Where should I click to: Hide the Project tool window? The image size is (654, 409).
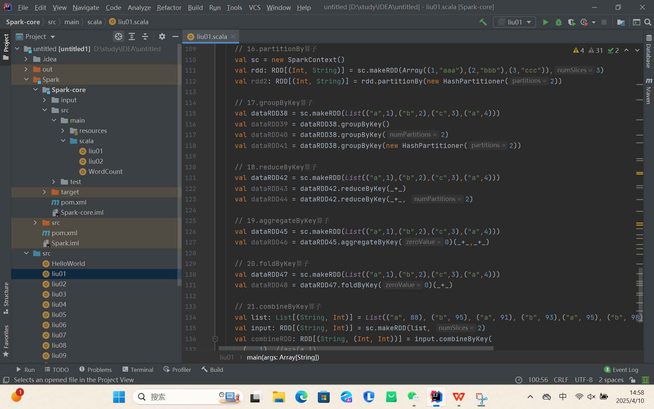[x=175, y=36]
